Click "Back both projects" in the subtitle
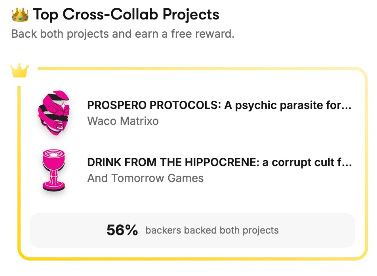 60,34
